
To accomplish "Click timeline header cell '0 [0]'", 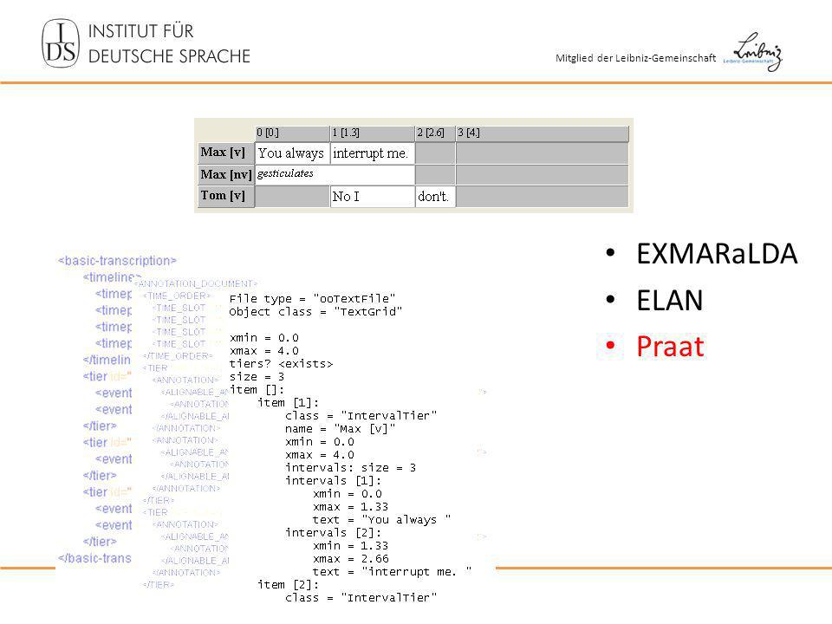I will 292,133.
